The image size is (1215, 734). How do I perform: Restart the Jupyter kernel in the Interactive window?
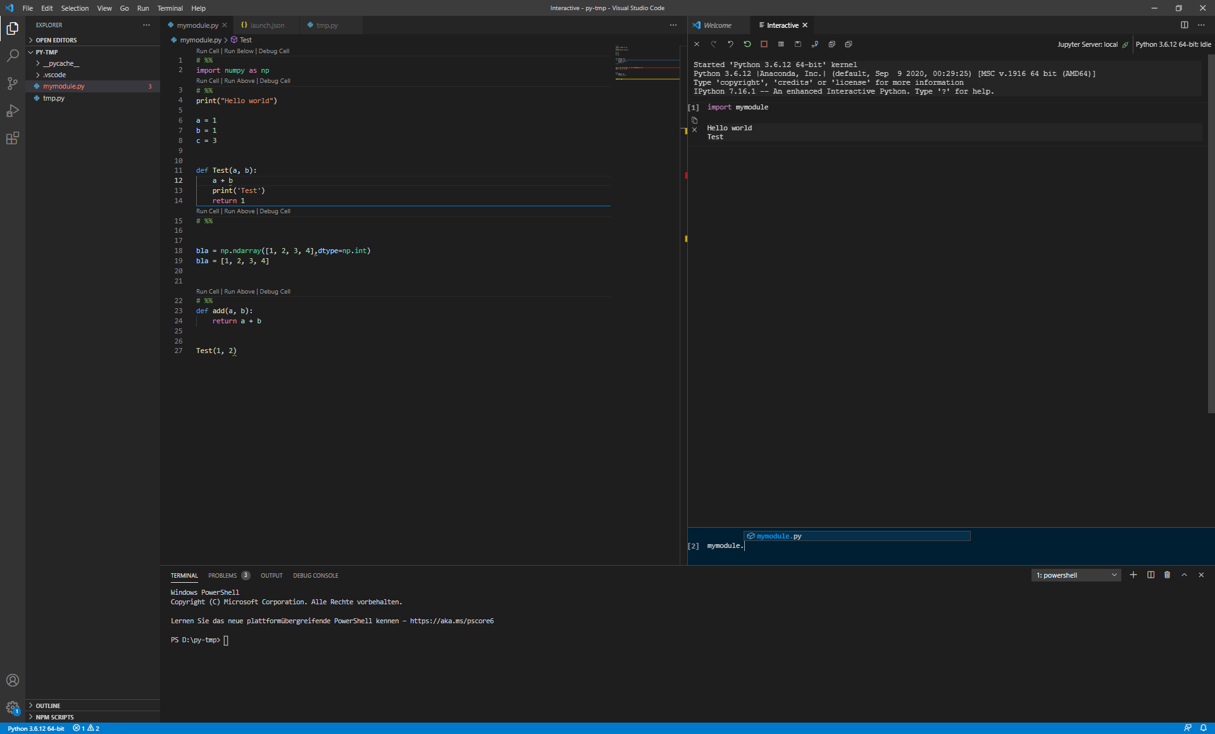[747, 44]
